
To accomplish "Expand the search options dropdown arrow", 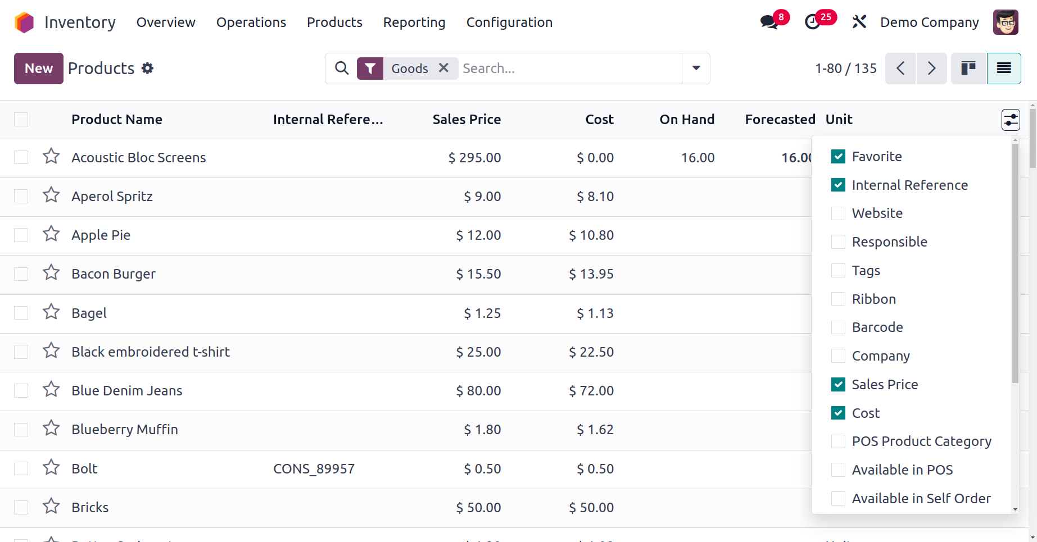I will (696, 69).
